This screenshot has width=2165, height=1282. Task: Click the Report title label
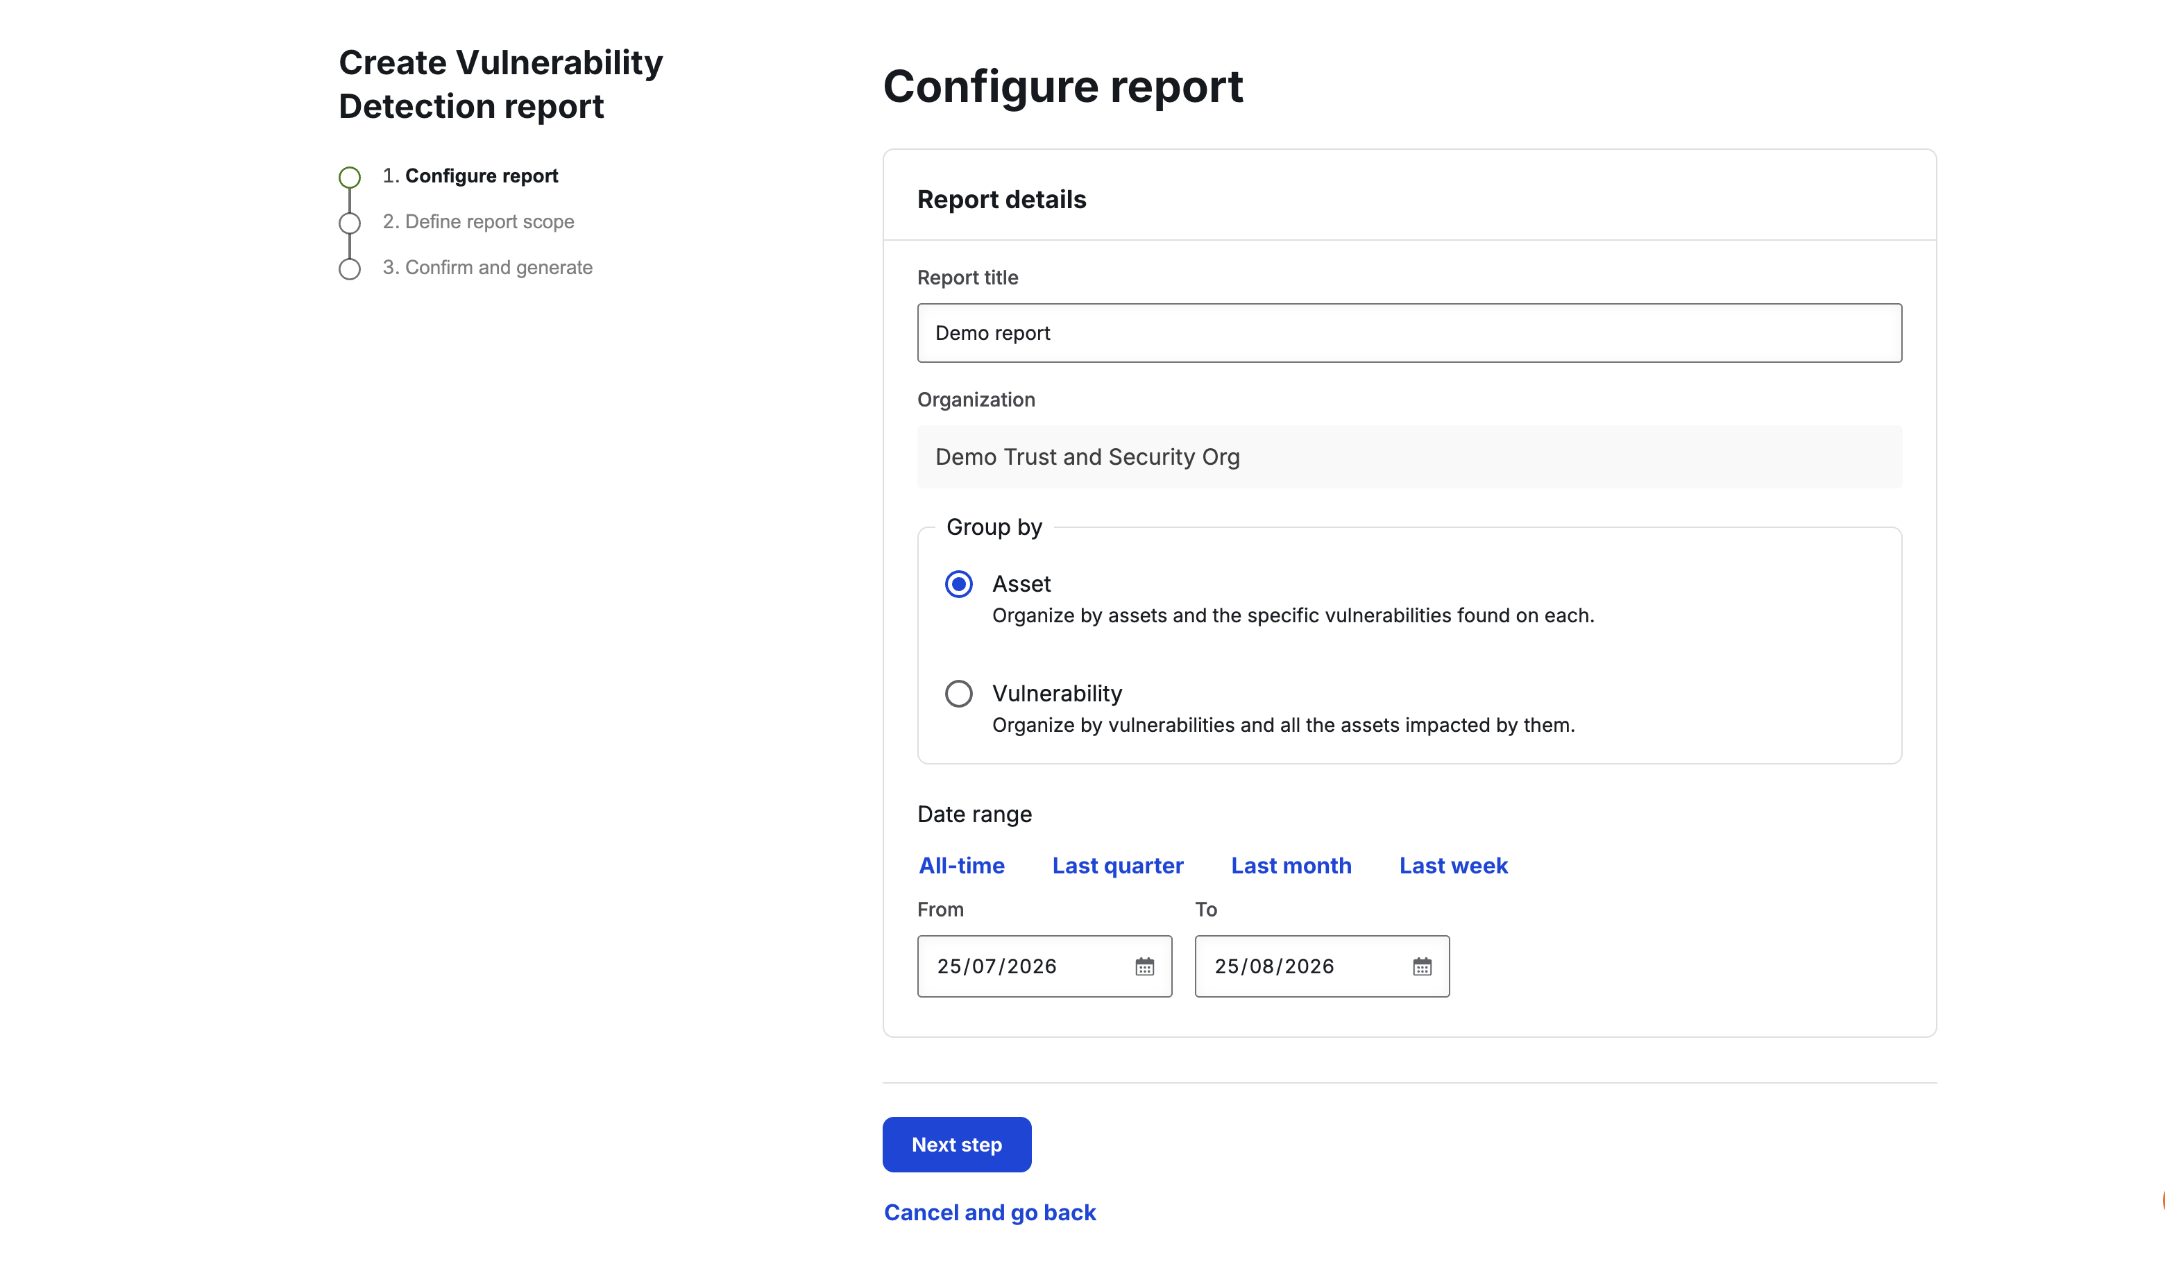pos(967,278)
